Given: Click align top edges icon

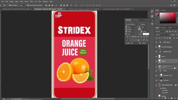Looking at the screenshot, I should pyautogui.click(x=61, y=5).
